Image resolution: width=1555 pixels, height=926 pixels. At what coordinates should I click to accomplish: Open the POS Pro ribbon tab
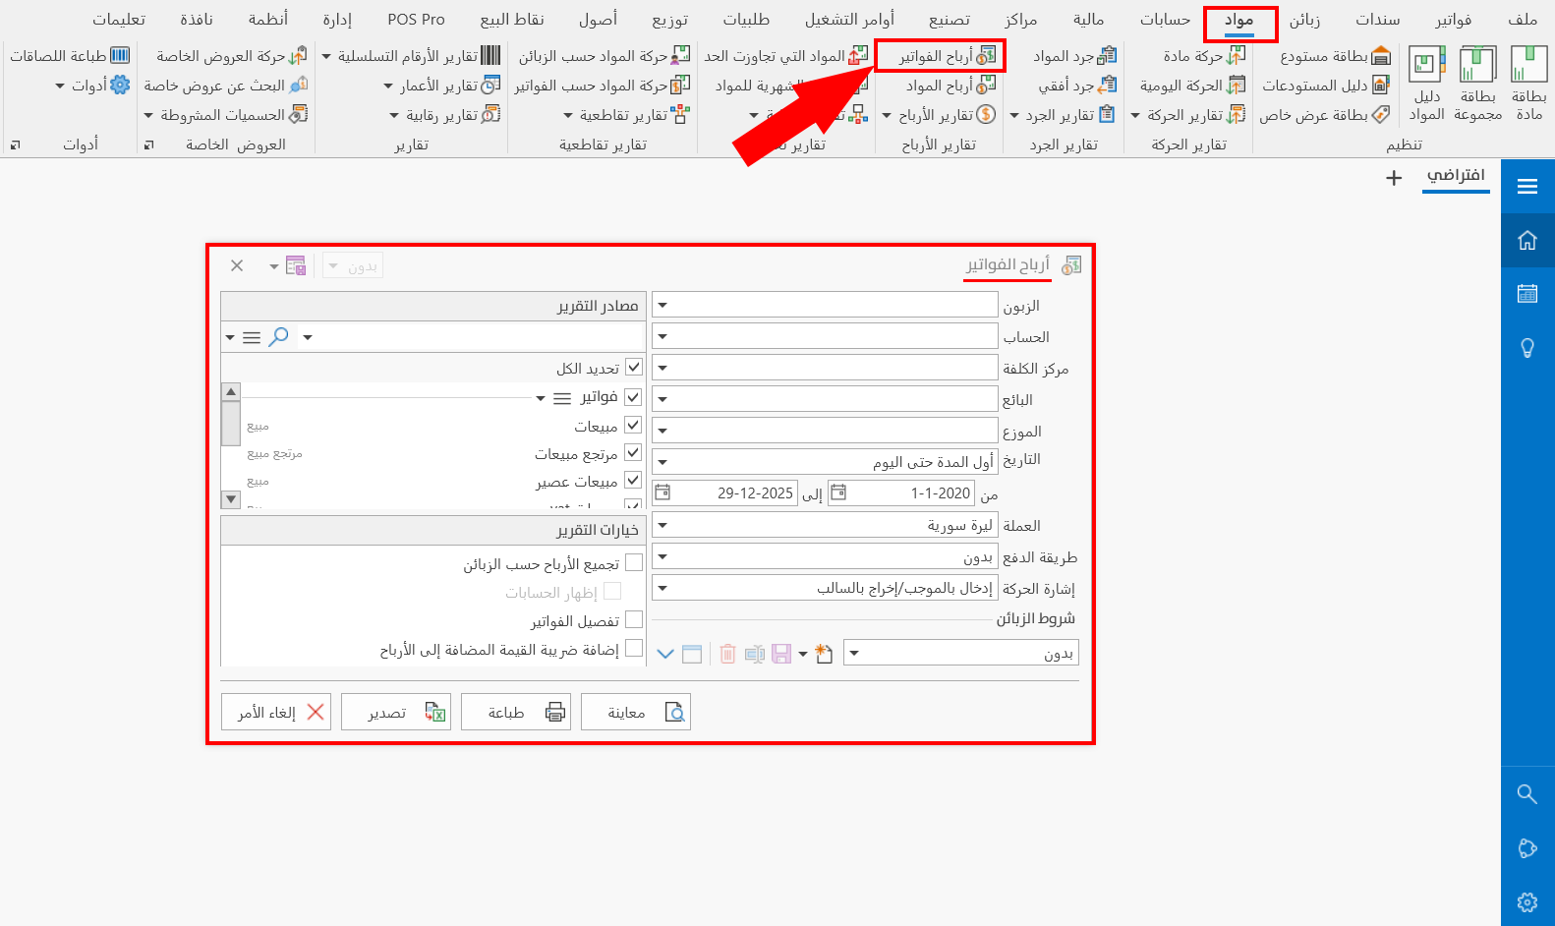coord(416,20)
